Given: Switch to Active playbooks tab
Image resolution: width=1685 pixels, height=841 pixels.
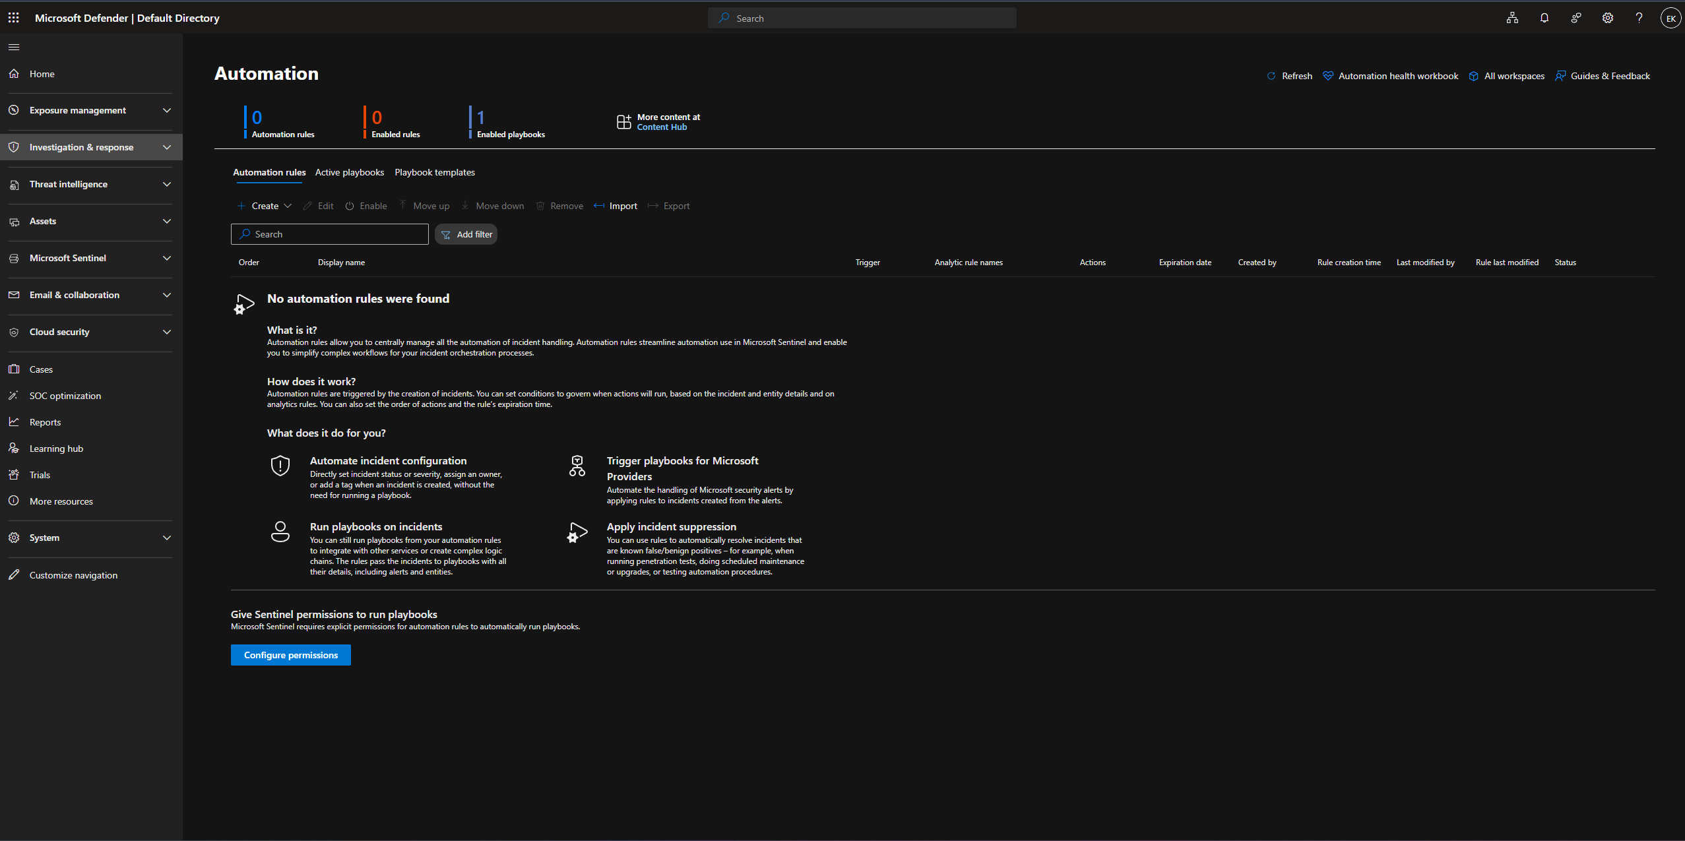Looking at the screenshot, I should pyautogui.click(x=349, y=172).
